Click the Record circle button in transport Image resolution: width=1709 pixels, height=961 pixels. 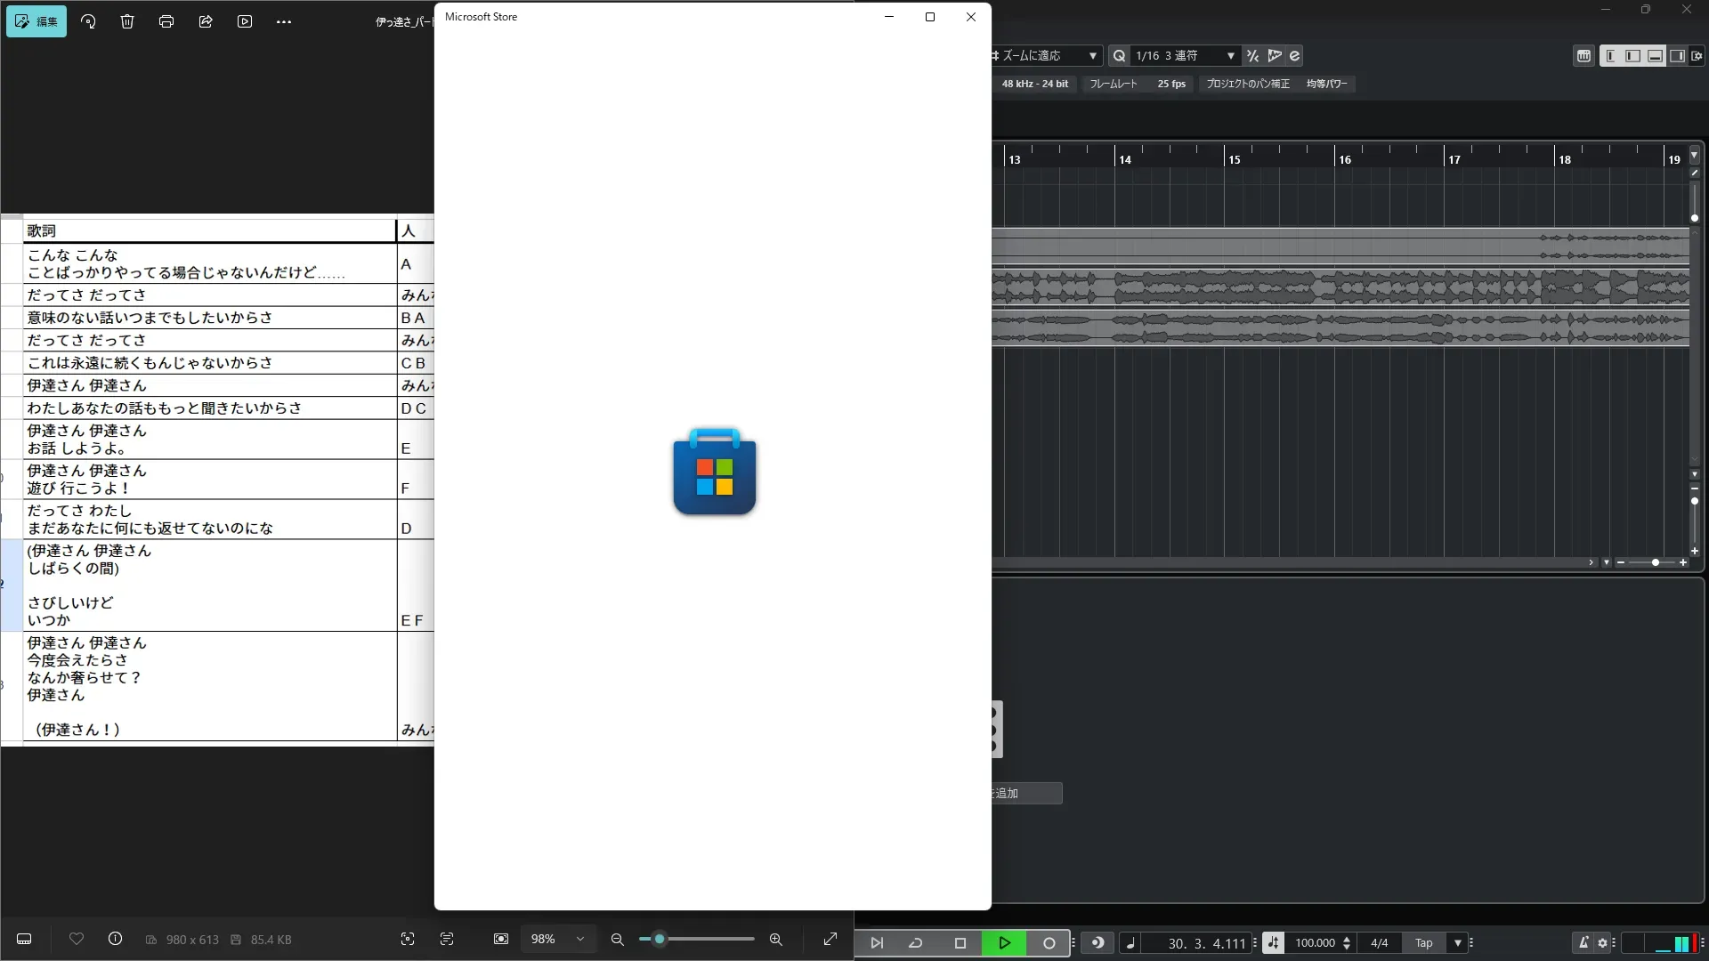point(1049,943)
